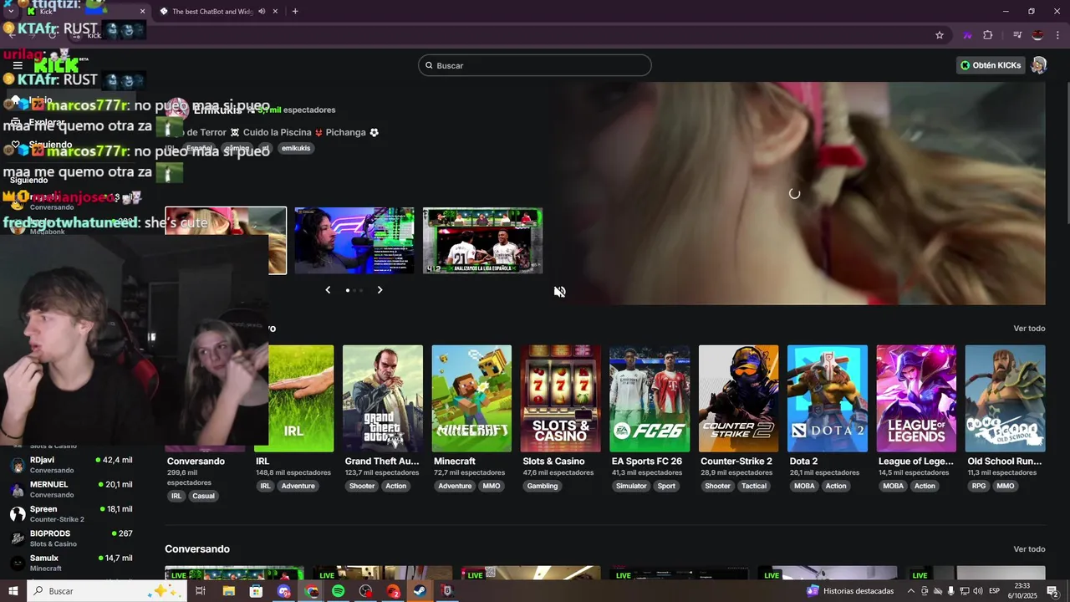Image resolution: width=1070 pixels, height=602 pixels.
Task: Close the Kick browser tab
Action: click(x=142, y=12)
